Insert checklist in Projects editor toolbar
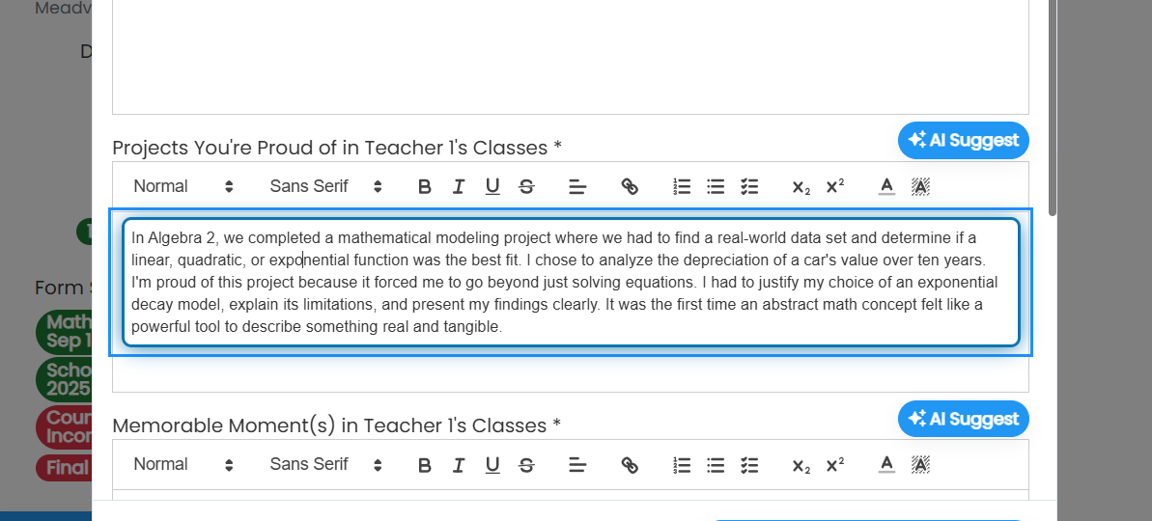Viewport: 1152px width, 521px height. 749,186
